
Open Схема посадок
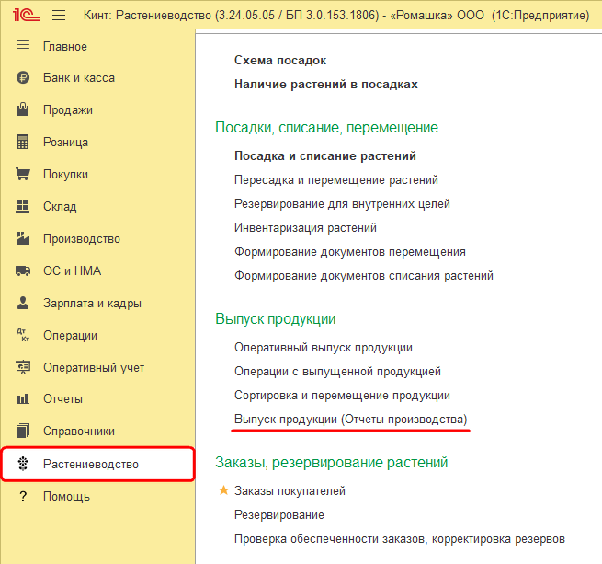click(x=280, y=61)
